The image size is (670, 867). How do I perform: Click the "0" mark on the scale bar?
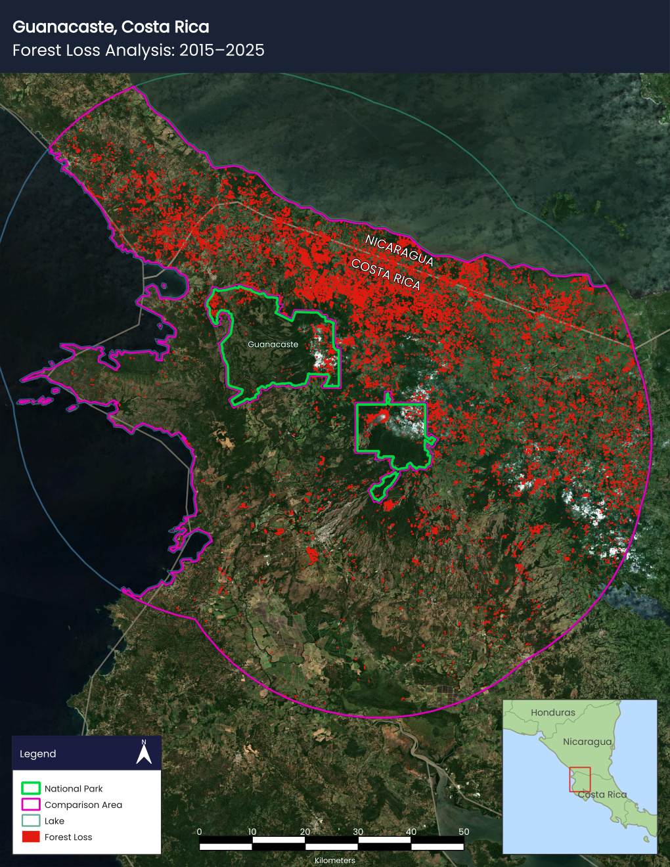(200, 832)
